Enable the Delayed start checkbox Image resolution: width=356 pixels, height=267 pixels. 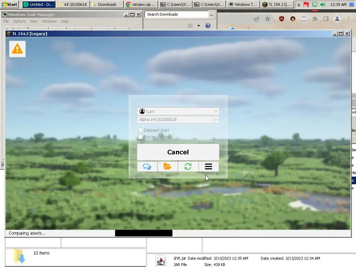pos(140,130)
